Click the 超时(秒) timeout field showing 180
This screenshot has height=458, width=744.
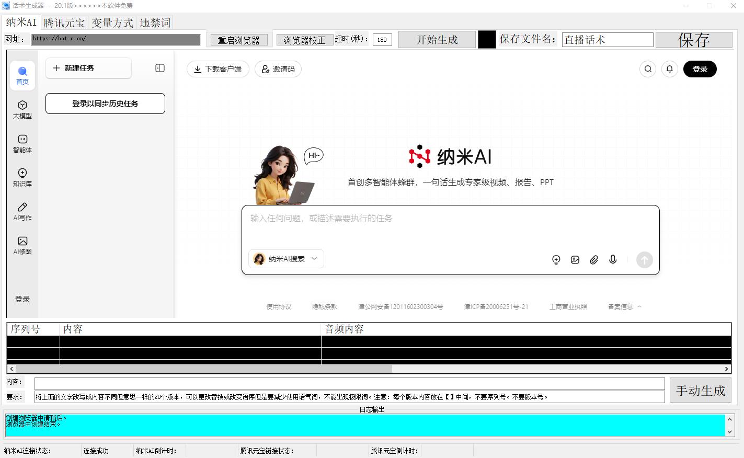pyautogui.click(x=382, y=40)
